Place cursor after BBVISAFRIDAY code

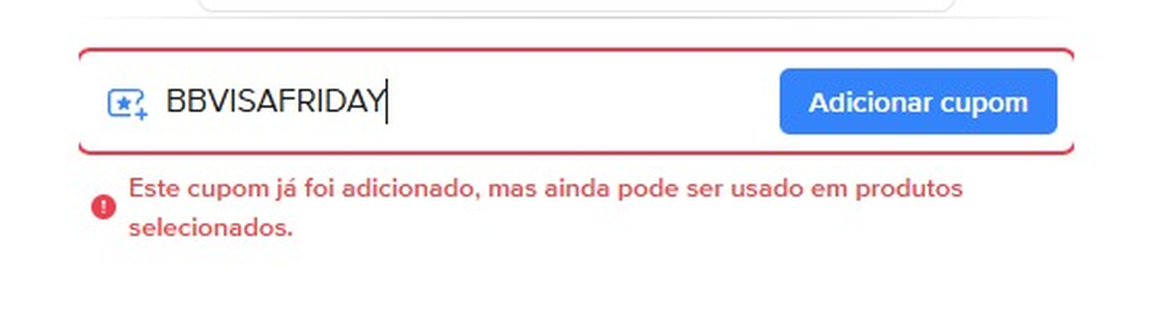[386, 101]
